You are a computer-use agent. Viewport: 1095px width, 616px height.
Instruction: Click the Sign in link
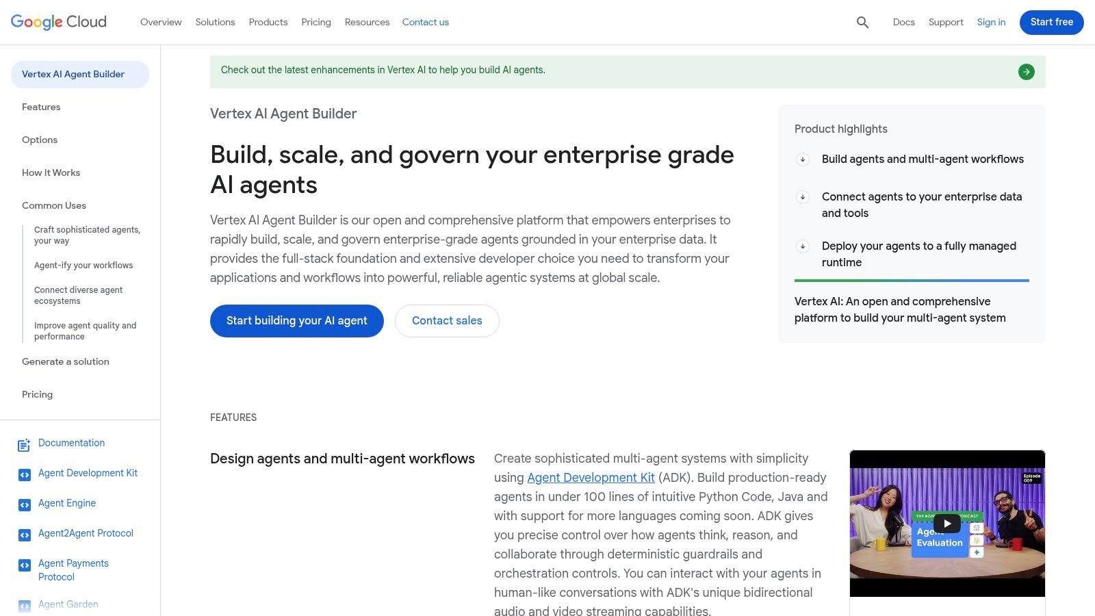[x=991, y=22]
